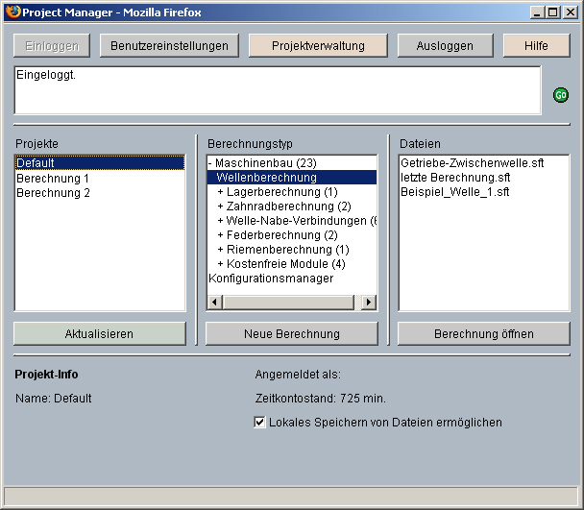This screenshot has height=510, width=584.
Task: Select file Getriebe-Zwischenwelle.sft
Action: coord(472,163)
